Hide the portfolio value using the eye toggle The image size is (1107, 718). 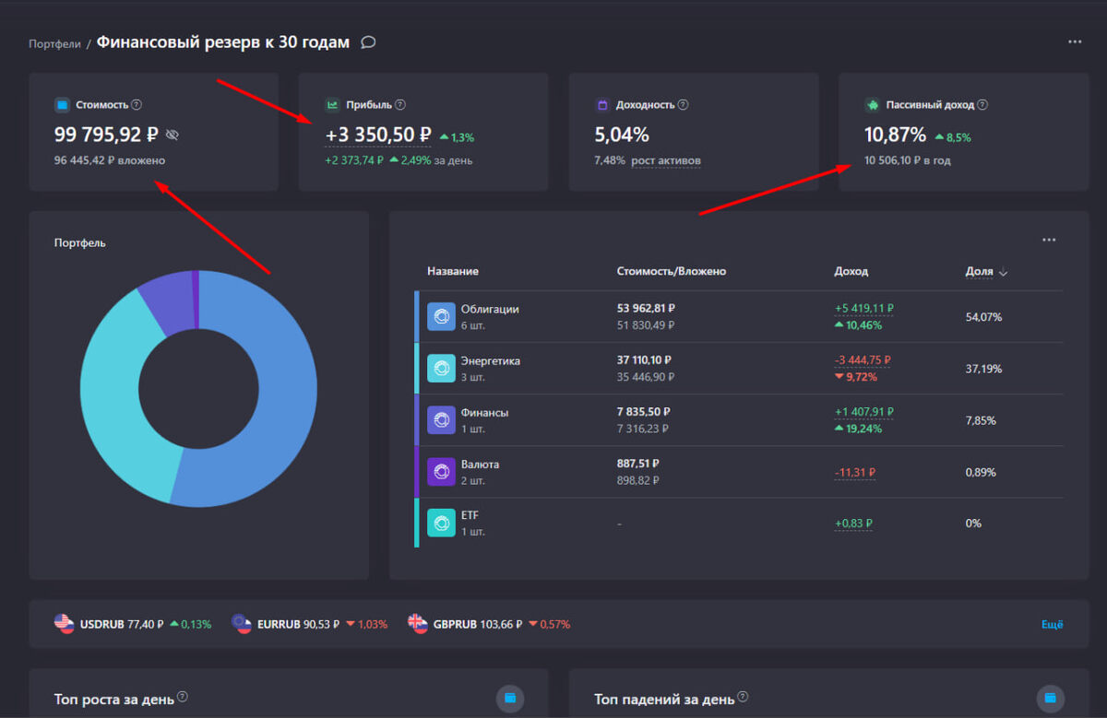click(x=172, y=135)
